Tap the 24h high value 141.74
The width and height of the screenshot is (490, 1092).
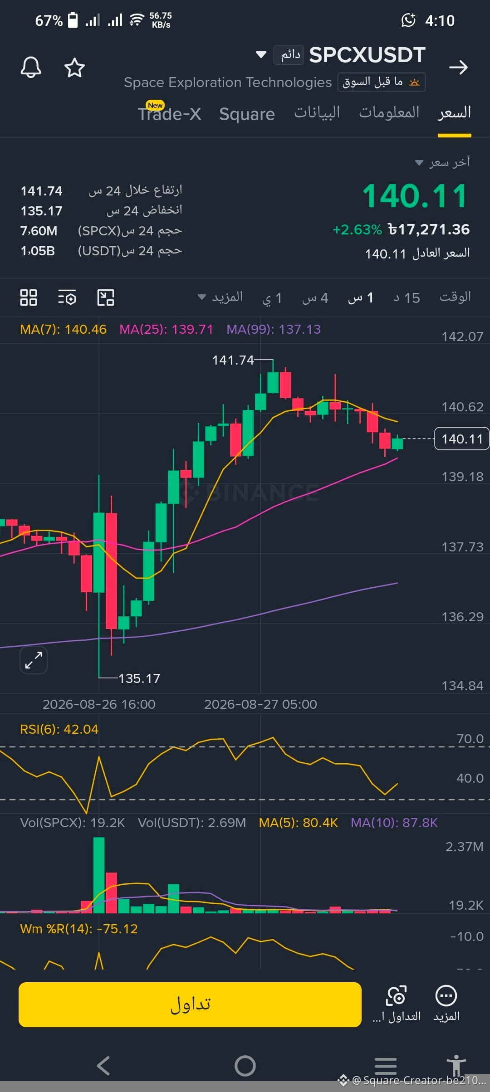tap(41, 191)
